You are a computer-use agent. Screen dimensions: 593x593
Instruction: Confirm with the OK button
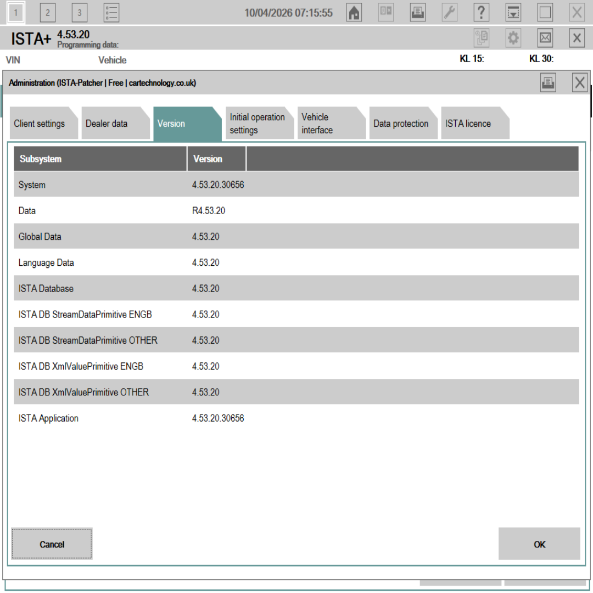click(539, 544)
